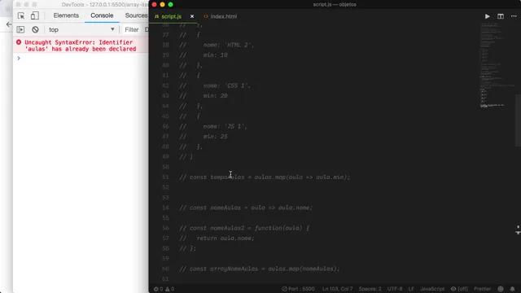Click line 46 nome: 'JS 1' text
521x293 pixels.
point(225,126)
